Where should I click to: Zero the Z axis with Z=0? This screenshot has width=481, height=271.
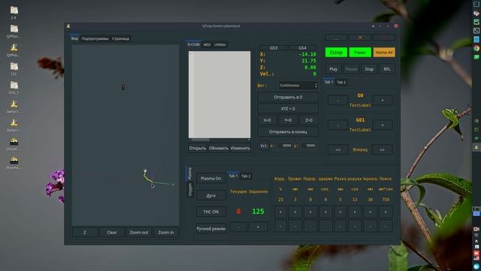[x=309, y=120]
